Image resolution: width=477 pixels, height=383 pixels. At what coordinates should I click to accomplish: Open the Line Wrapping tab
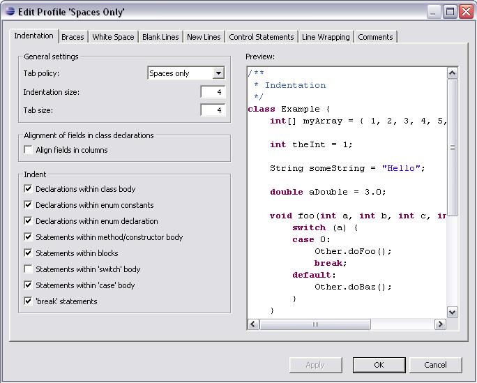tap(327, 37)
